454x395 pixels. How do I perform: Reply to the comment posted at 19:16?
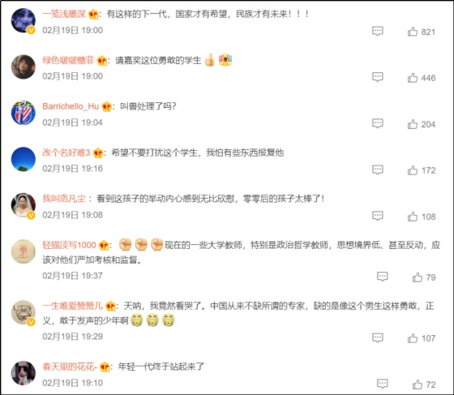[x=378, y=170]
